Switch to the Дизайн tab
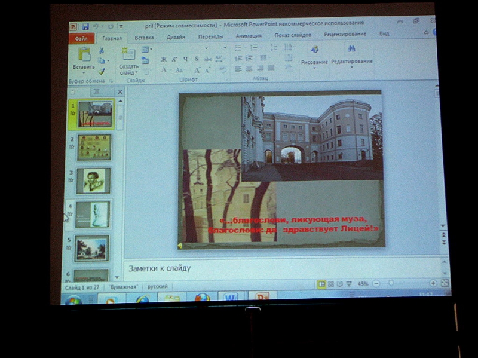Screen dimensions: 478x358 tap(176, 37)
